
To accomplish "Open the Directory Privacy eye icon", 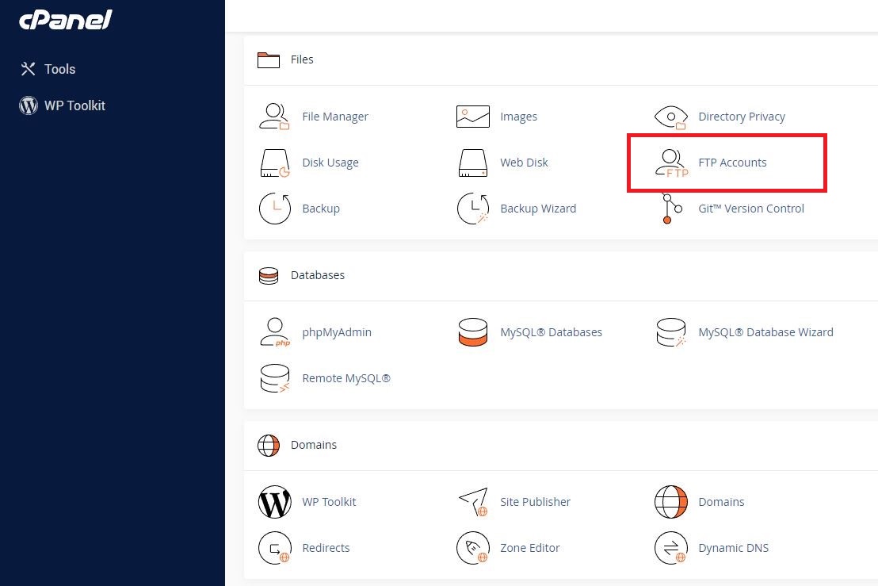I will pos(671,117).
